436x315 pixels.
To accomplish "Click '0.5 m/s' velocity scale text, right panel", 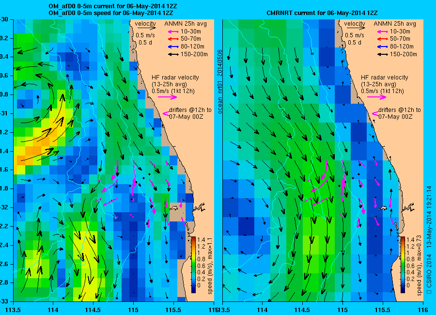I will click(x=355, y=35).
